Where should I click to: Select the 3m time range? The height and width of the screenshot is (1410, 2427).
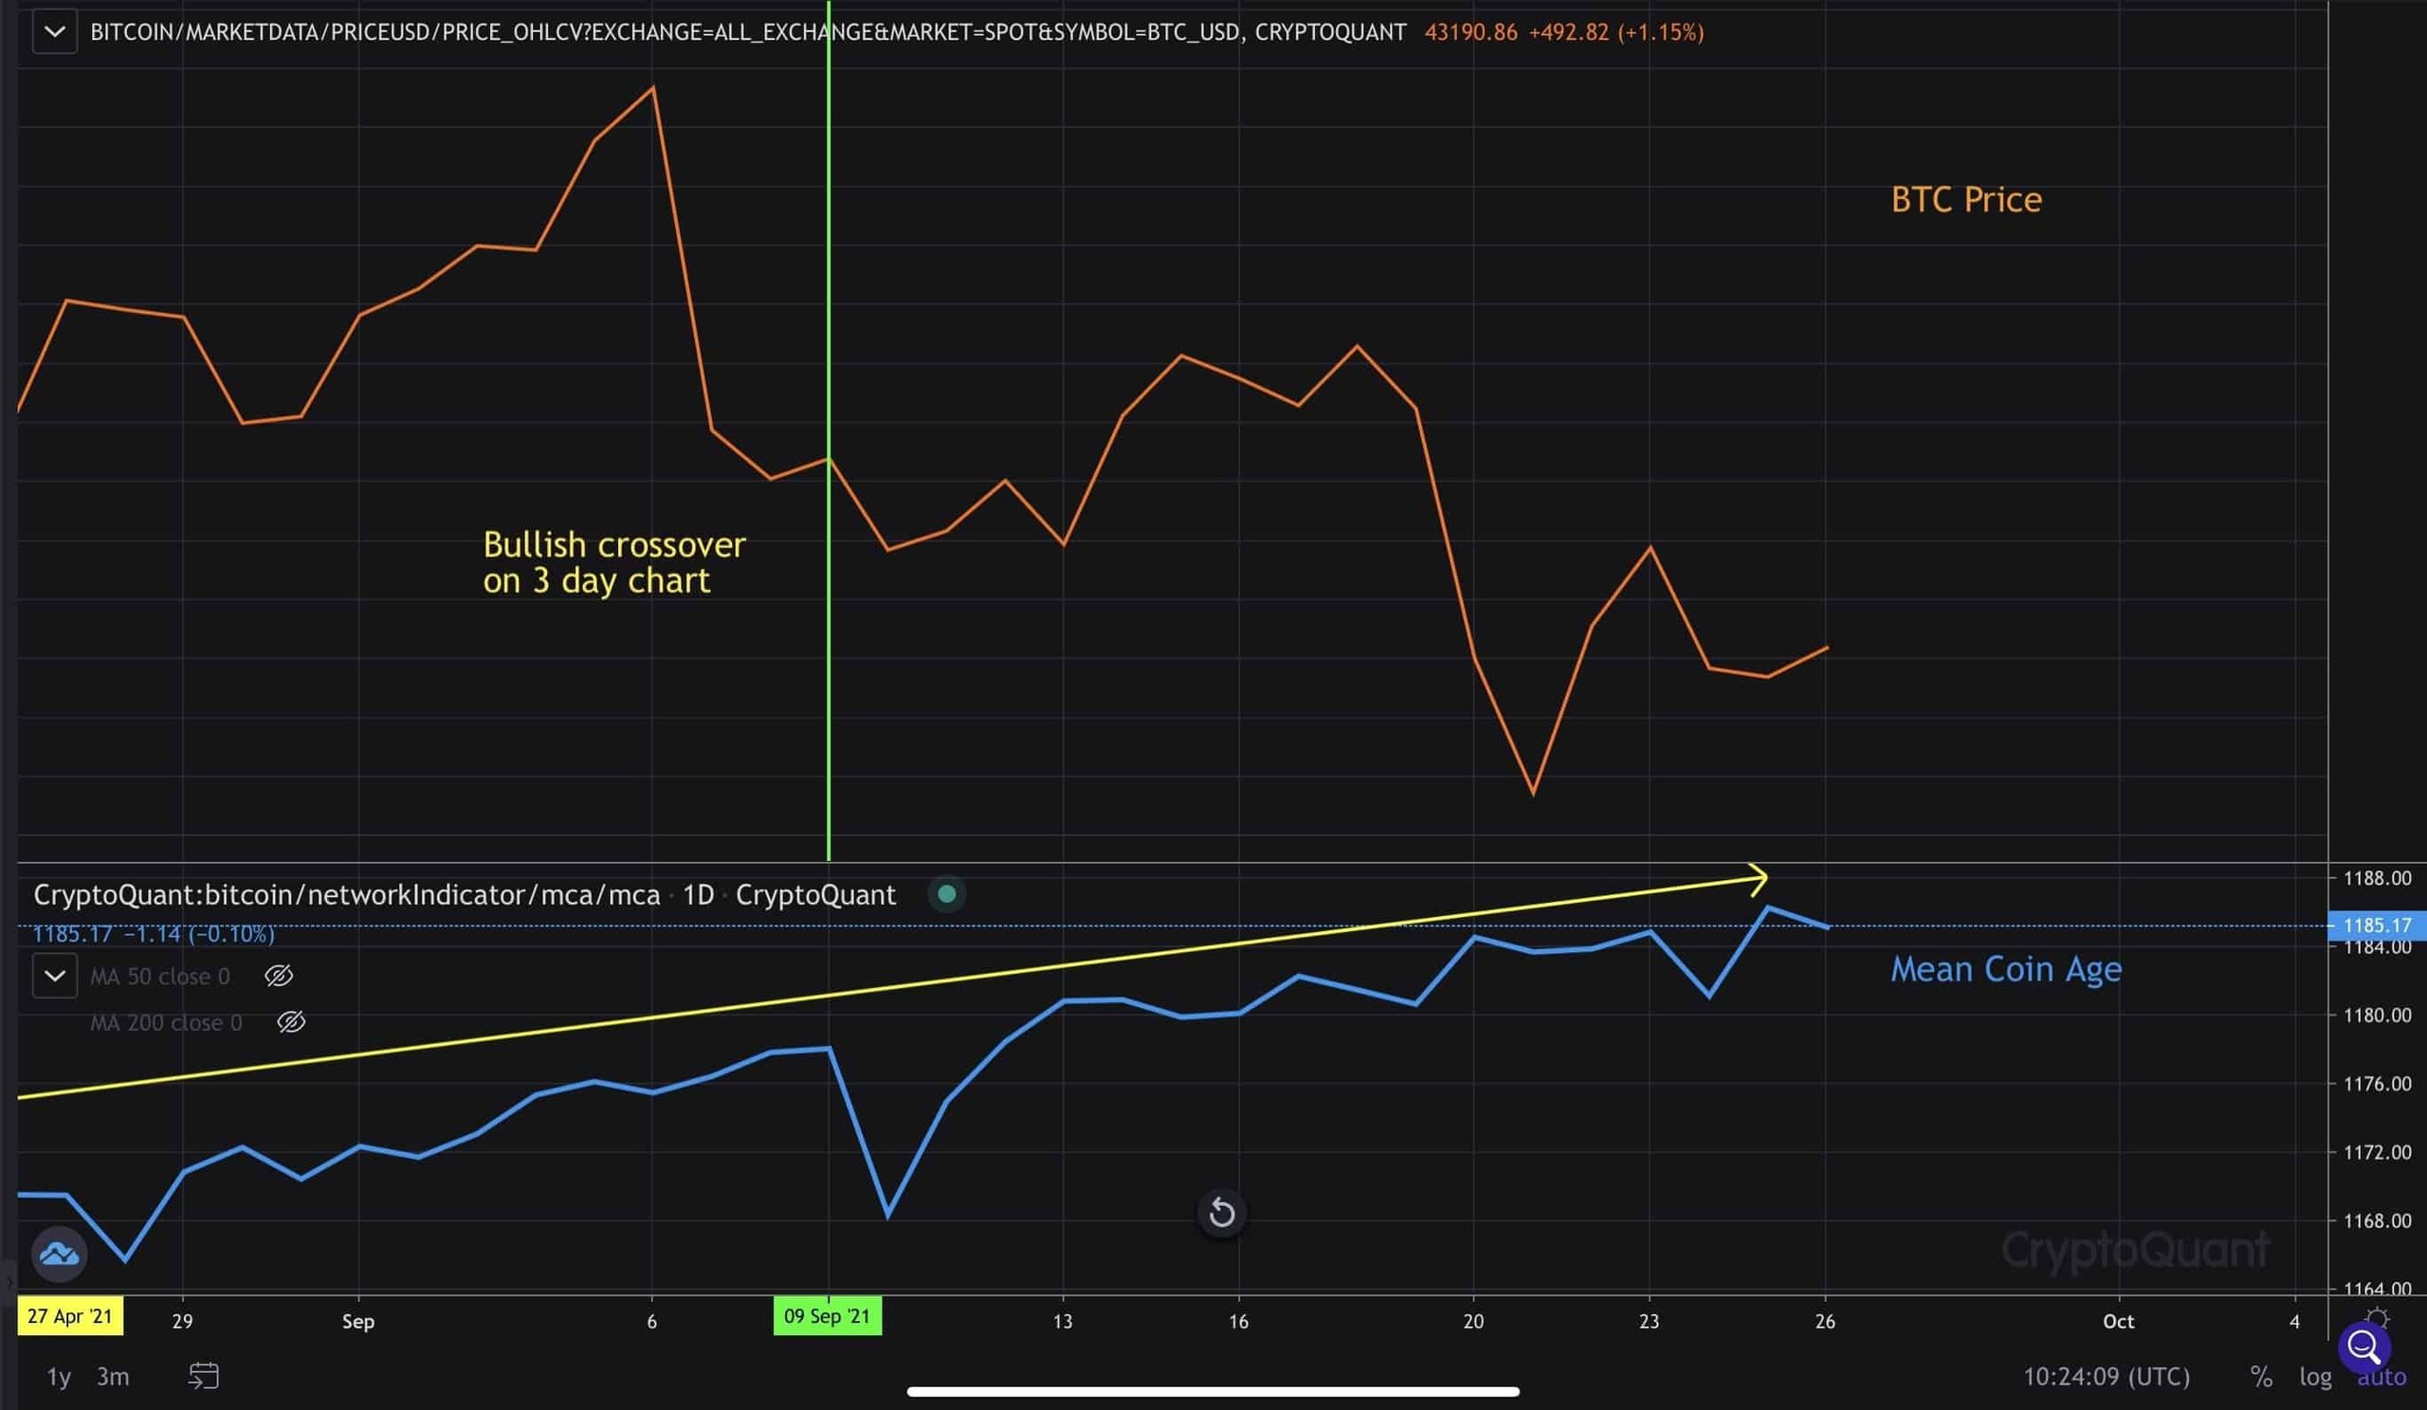click(x=113, y=1376)
